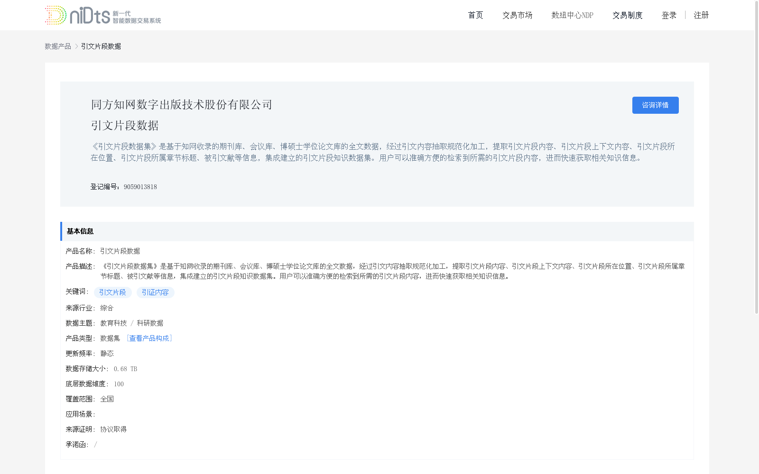The width and height of the screenshot is (759, 474).
Task: Click the 应用场景 label
Action: click(80, 414)
